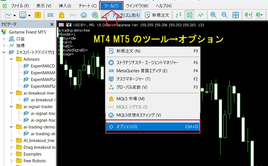Collapse the Advisors folder
The image size is (268, 166).
click(11, 59)
